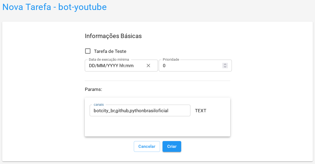Click the '0' value in Prioridade
The image size is (315, 164).
click(x=164, y=66)
